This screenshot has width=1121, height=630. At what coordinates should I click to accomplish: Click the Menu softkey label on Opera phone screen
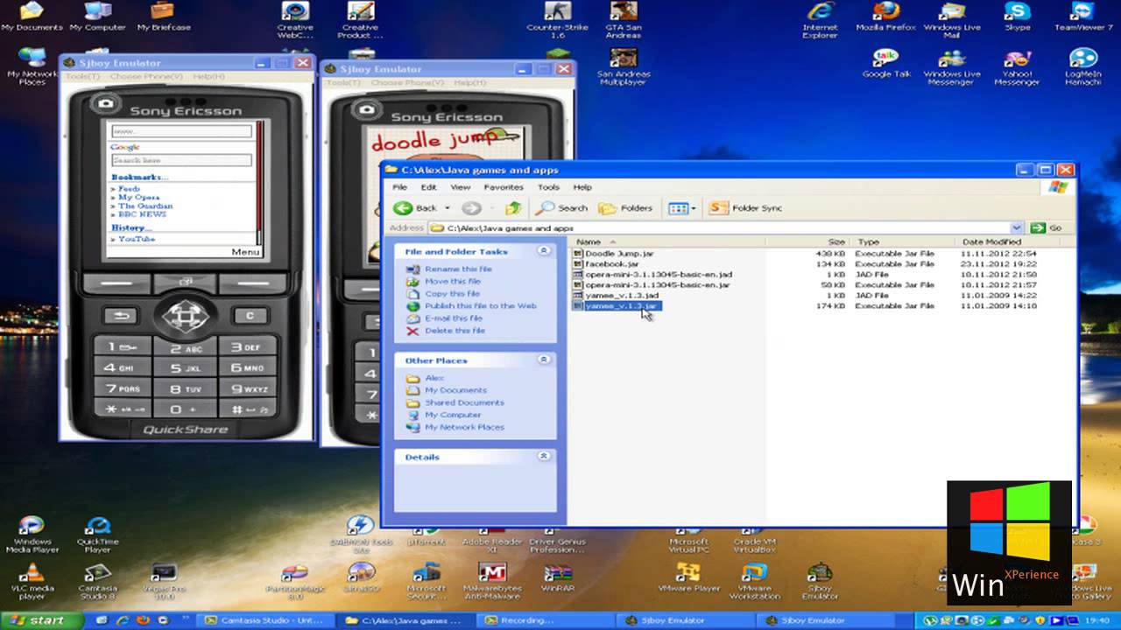click(x=245, y=252)
